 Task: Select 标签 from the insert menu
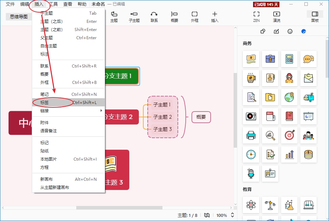[x=44, y=102]
